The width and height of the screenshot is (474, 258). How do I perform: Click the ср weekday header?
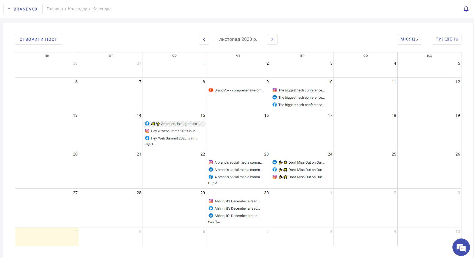(x=174, y=56)
